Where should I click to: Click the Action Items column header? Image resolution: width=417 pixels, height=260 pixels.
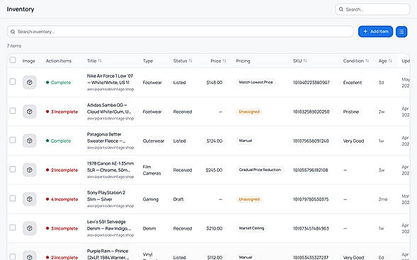coord(59,61)
